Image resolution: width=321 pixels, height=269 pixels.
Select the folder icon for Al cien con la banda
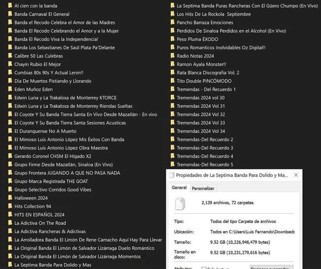click(x=10, y=5)
